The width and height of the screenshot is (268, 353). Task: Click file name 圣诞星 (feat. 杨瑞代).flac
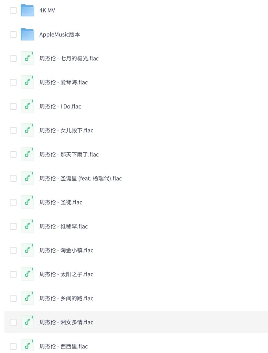pos(81,178)
